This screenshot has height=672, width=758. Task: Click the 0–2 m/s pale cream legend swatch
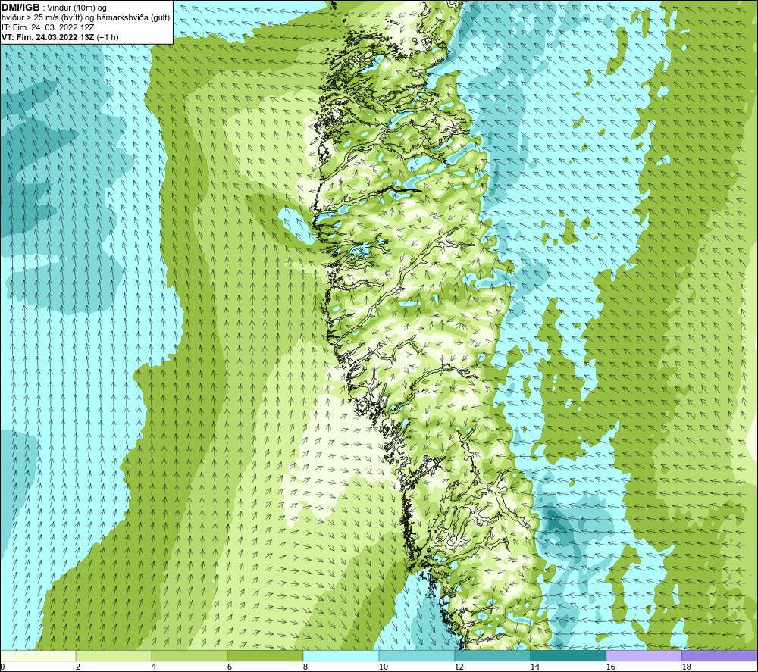pos(38,655)
